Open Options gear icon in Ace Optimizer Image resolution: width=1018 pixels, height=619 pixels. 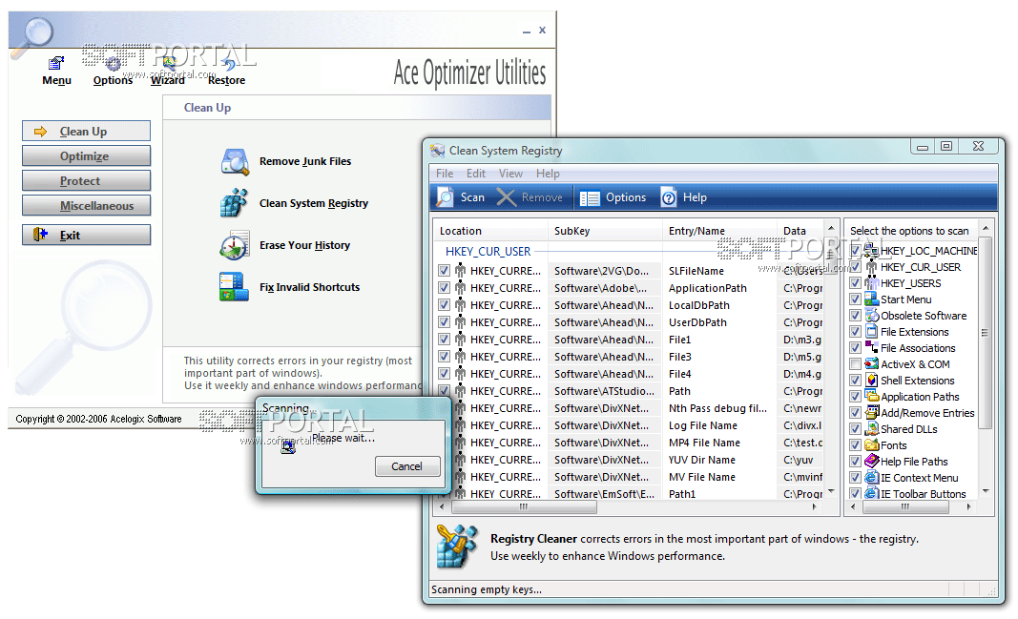(x=113, y=63)
